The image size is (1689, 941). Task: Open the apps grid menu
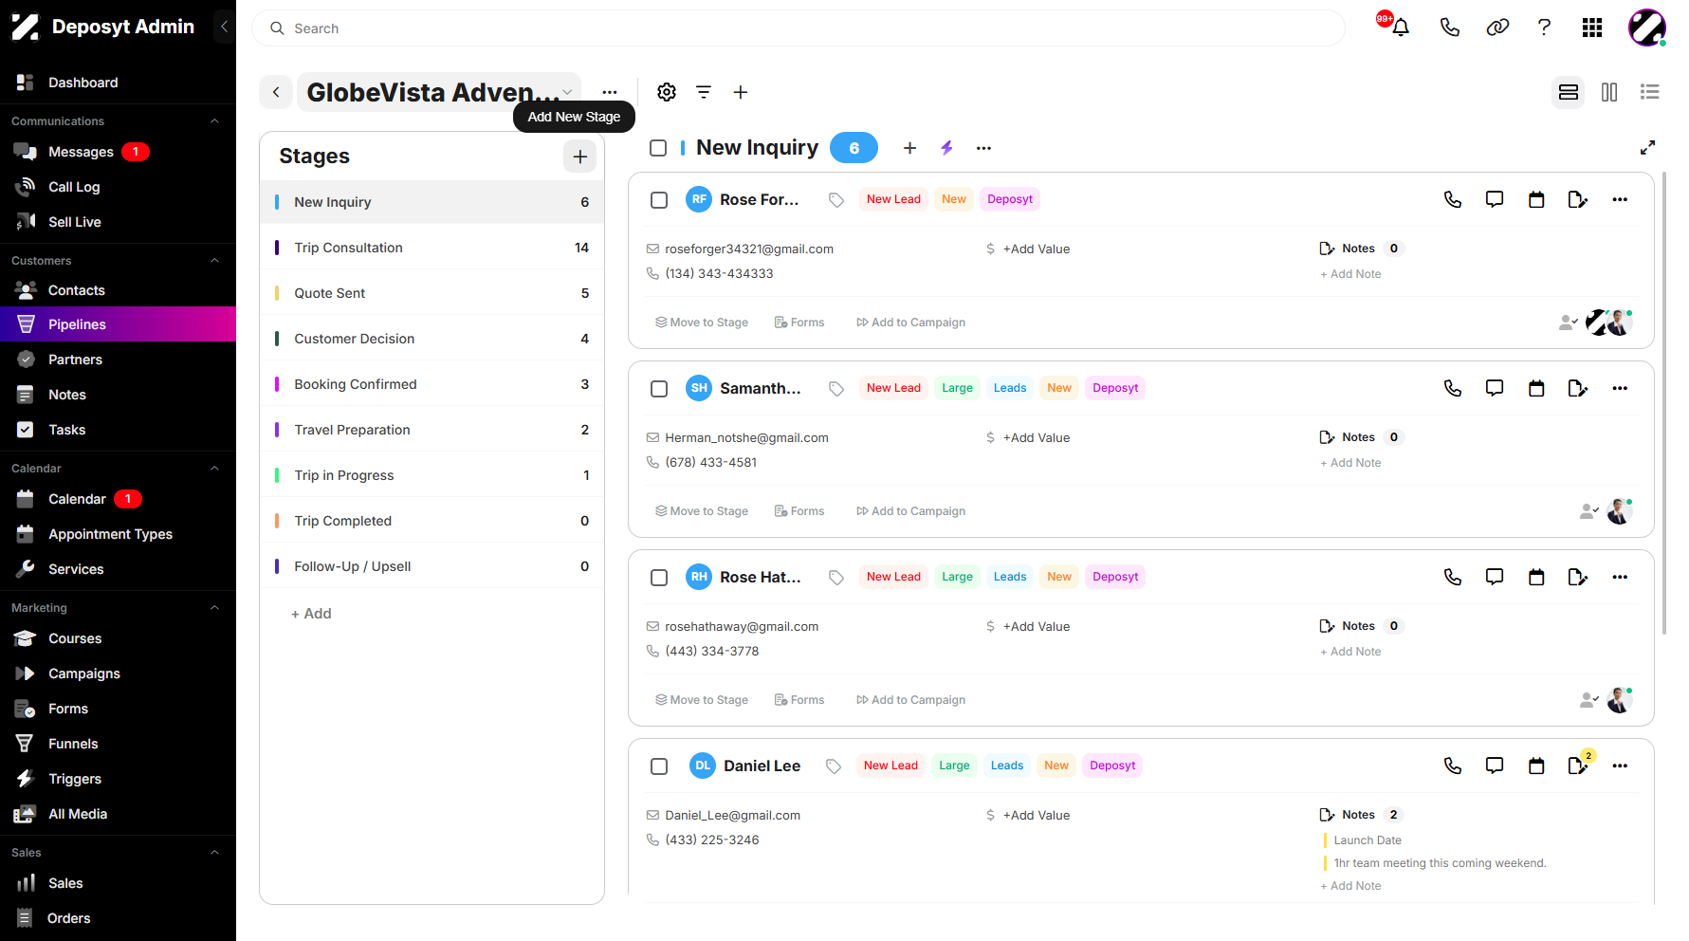1592,28
